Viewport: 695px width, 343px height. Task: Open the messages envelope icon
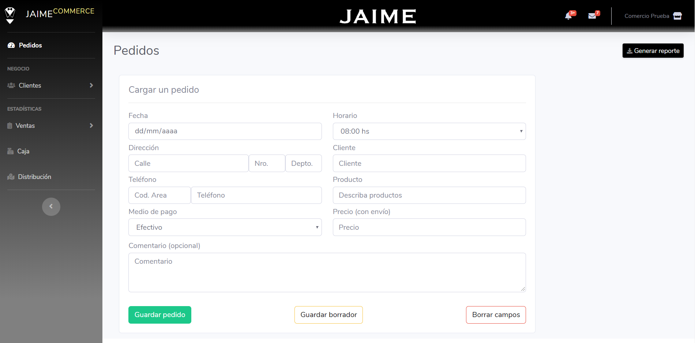(x=592, y=16)
